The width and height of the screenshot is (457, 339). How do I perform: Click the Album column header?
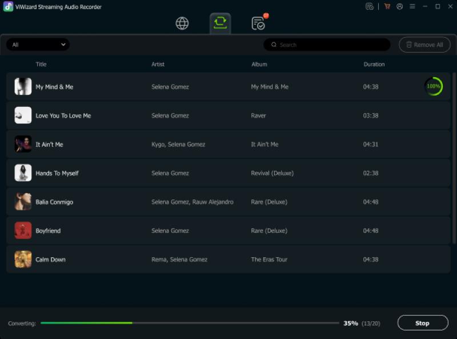coord(259,64)
